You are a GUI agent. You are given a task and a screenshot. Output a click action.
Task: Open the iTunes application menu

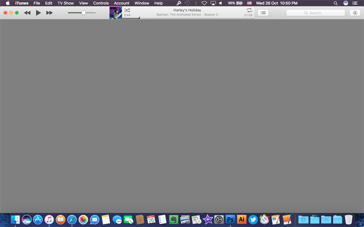[22, 3]
